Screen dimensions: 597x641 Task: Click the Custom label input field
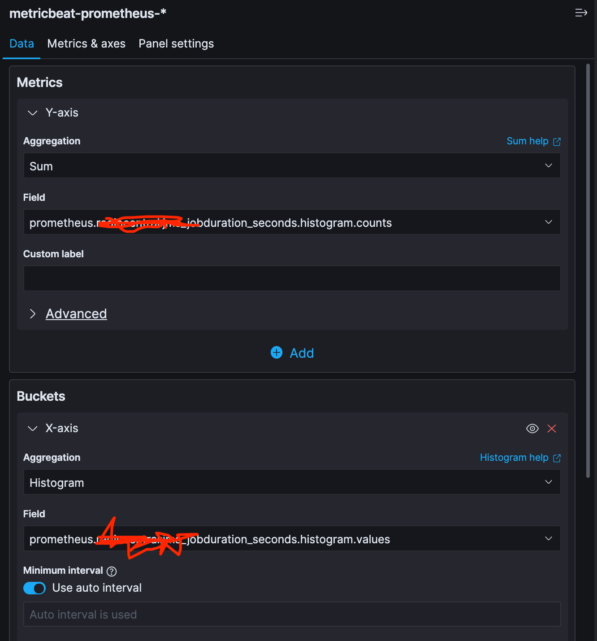(x=292, y=278)
